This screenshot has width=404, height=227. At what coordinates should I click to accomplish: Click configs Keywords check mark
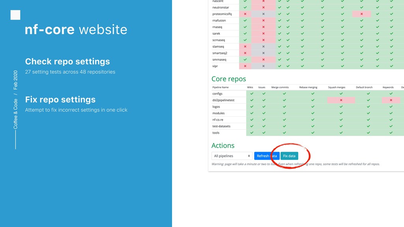pos(391,94)
